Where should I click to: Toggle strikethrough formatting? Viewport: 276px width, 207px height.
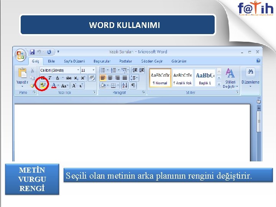click(x=69, y=78)
